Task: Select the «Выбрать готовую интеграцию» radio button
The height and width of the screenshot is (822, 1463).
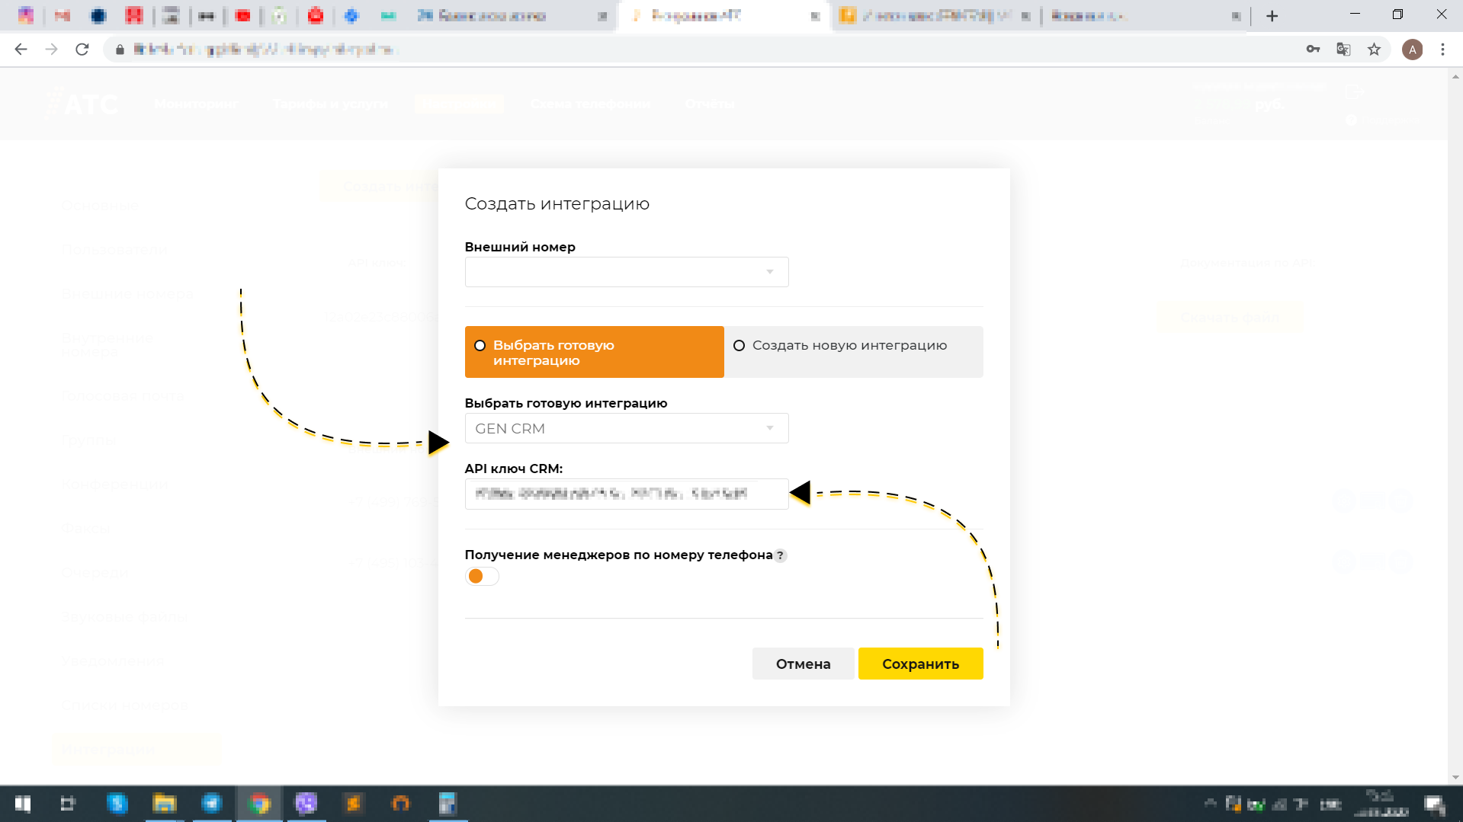Action: pyautogui.click(x=480, y=345)
